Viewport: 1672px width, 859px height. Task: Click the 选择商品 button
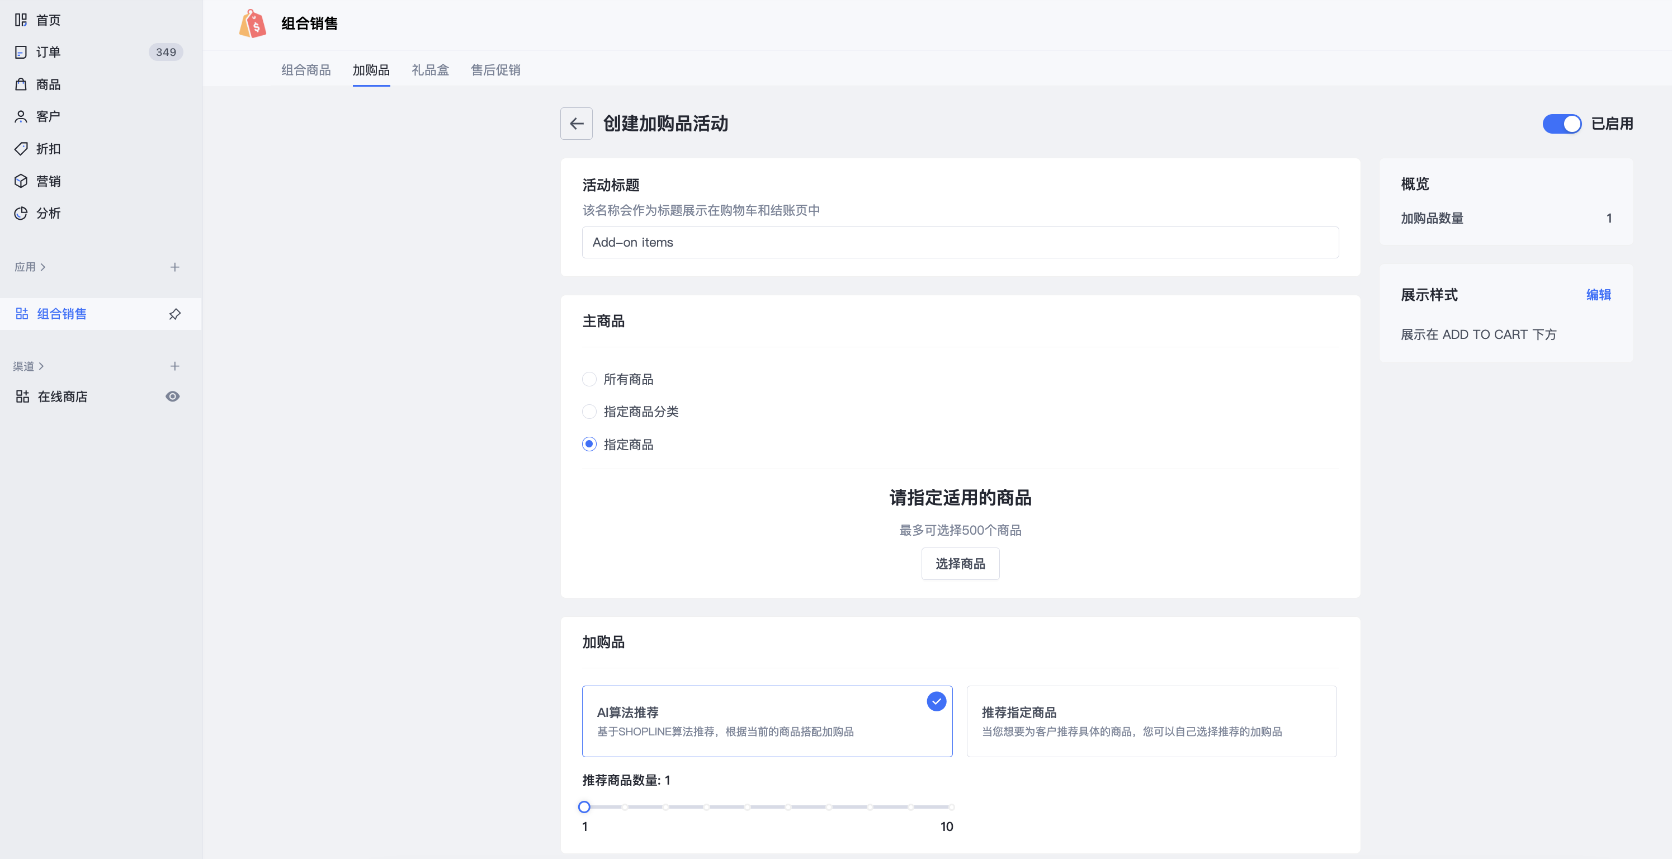[x=960, y=564]
